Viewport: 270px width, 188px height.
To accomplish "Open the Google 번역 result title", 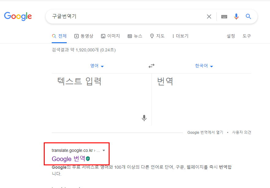I will point(68,159).
